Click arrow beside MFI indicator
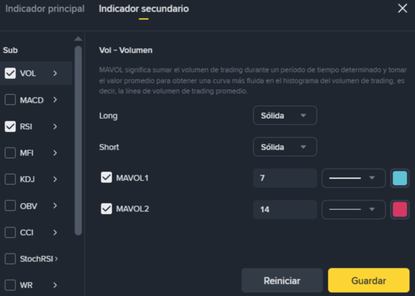This screenshot has width=415, height=296. [55, 153]
